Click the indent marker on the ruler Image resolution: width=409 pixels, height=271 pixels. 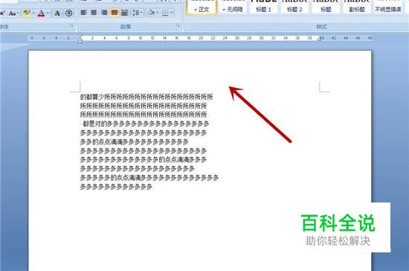80,39
